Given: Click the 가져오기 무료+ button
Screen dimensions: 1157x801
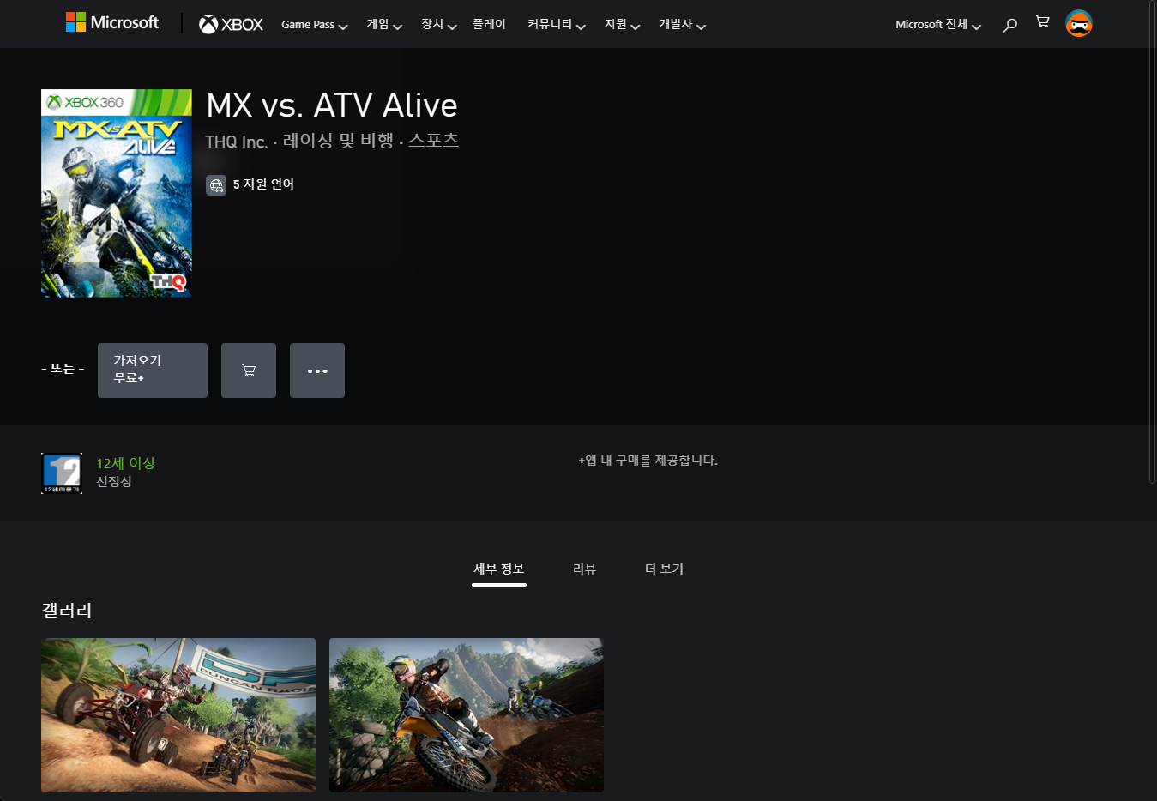Looking at the screenshot, I should point(153,370).
